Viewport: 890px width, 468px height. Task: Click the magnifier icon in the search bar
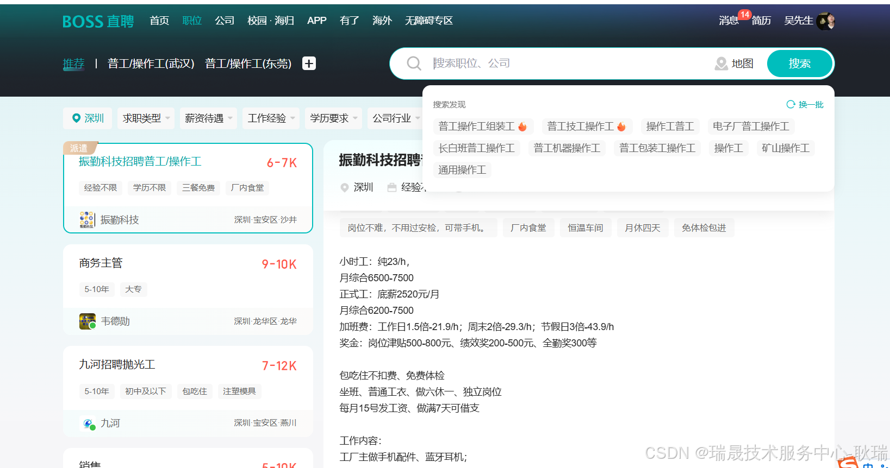414,64
